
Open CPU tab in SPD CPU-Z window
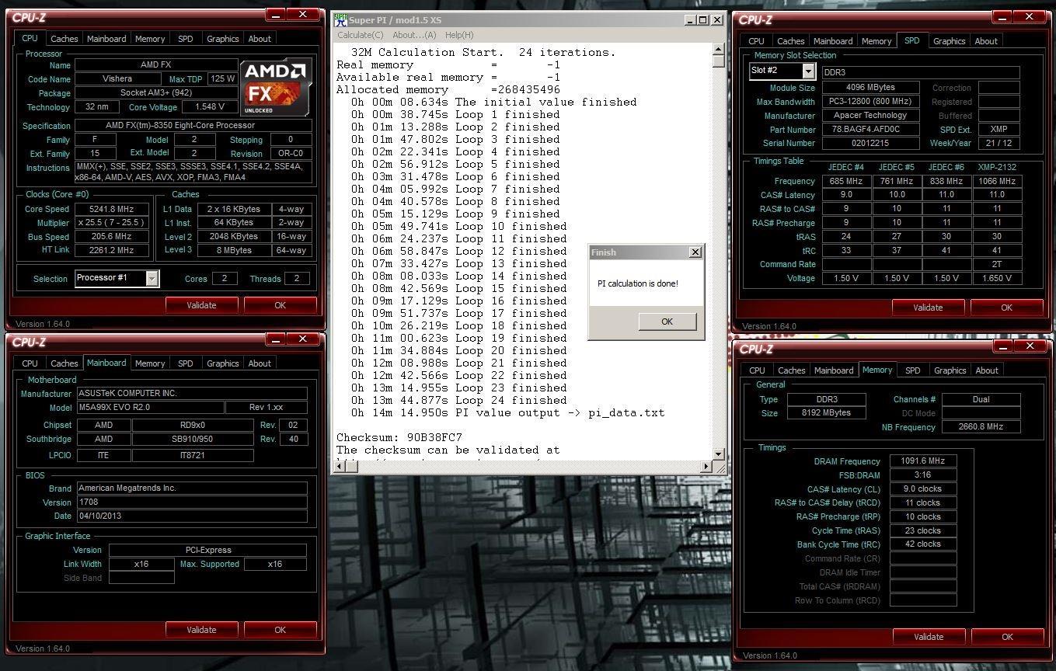coord(756,41)
